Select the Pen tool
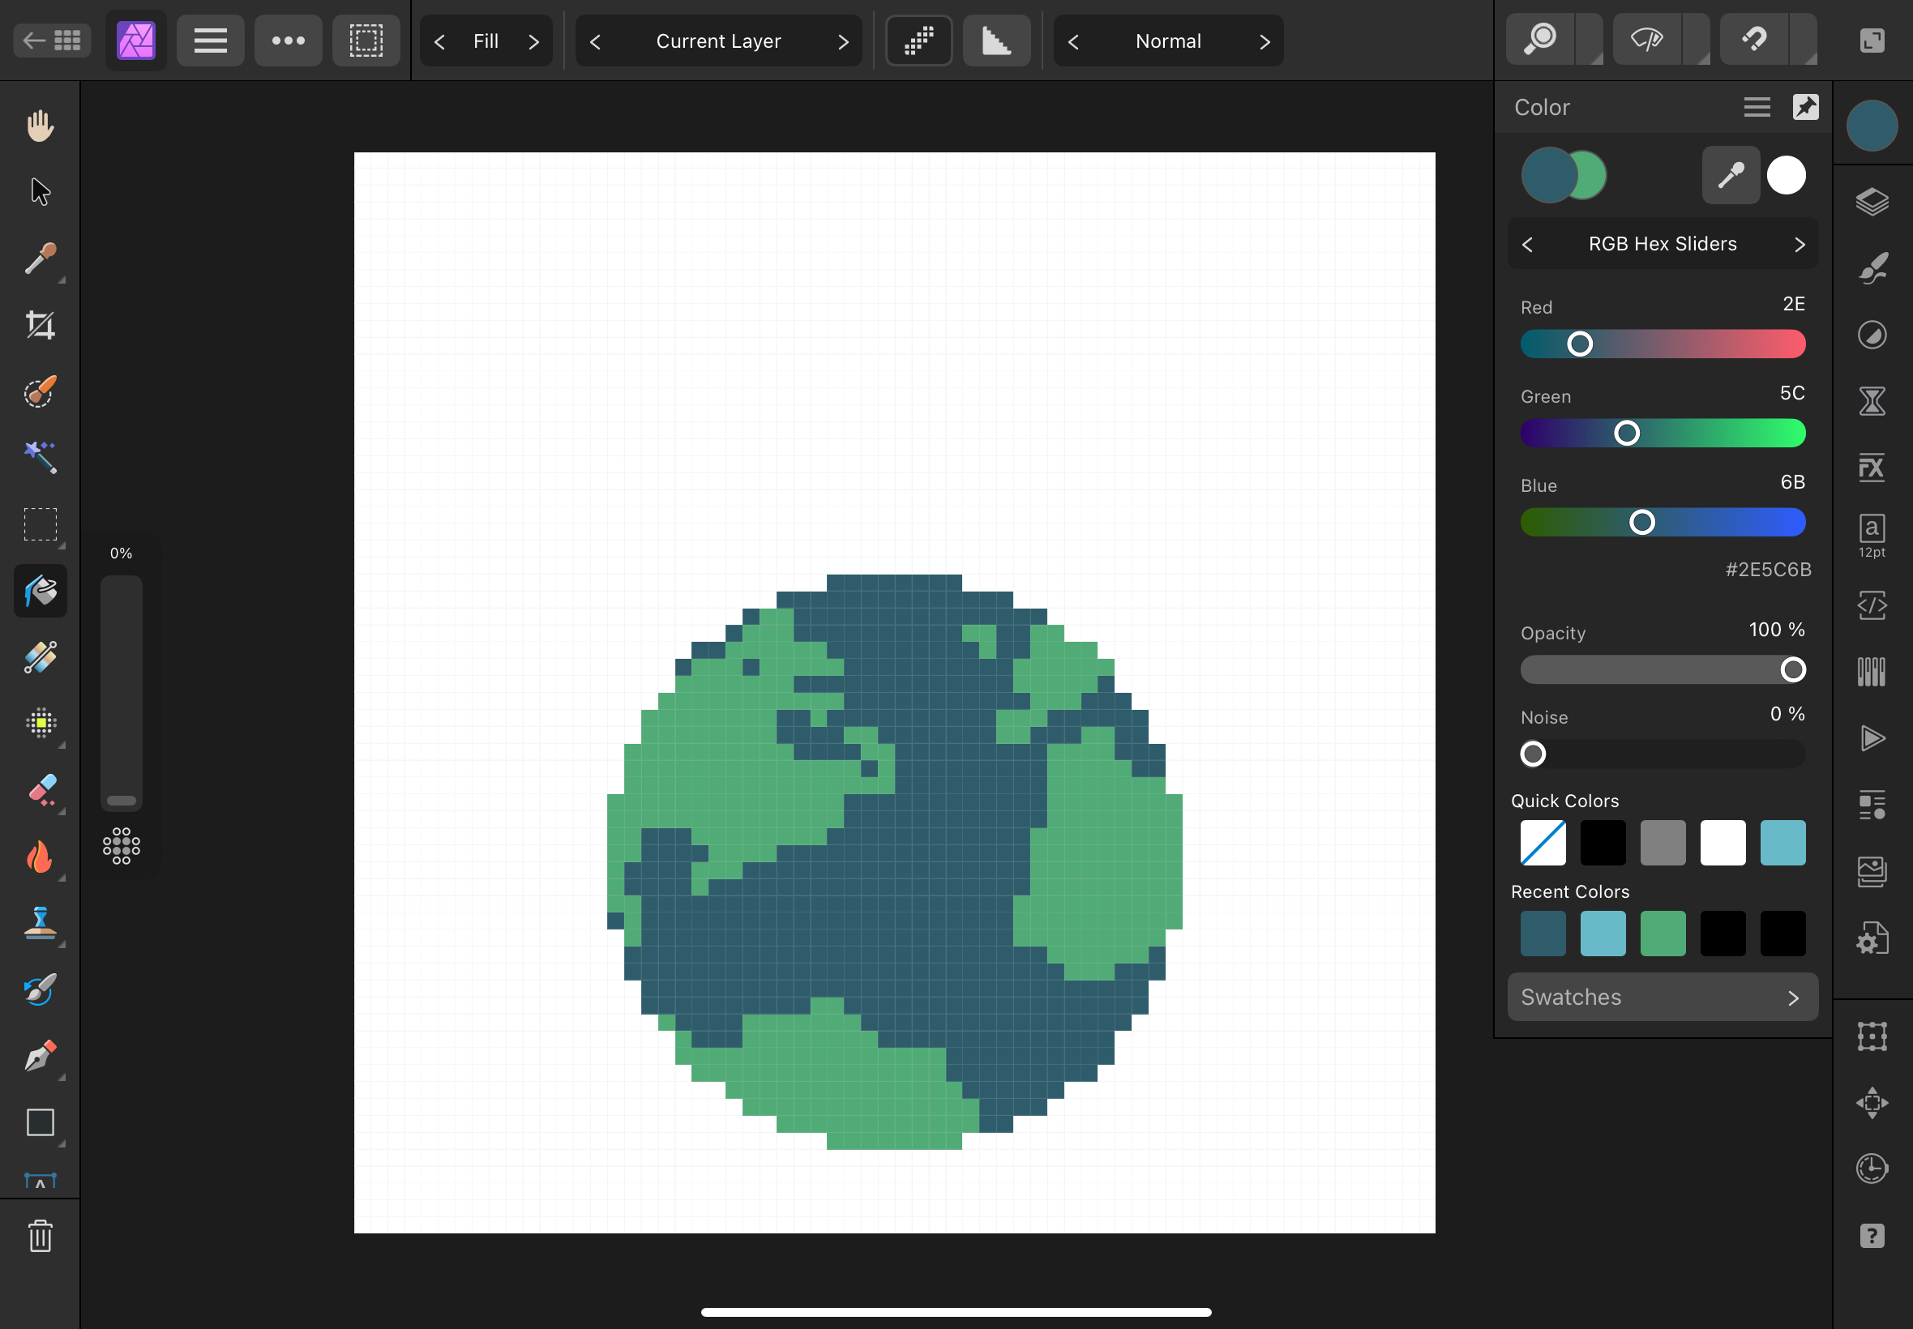This screenshot has width=1913, height=1329. pos(40,1056)
